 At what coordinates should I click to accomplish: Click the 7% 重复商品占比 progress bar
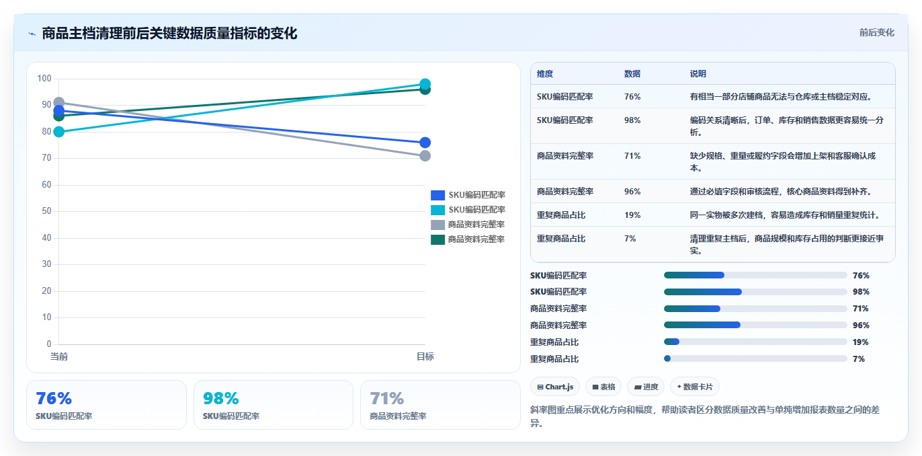pyautogui.click(x=755, y=358)
